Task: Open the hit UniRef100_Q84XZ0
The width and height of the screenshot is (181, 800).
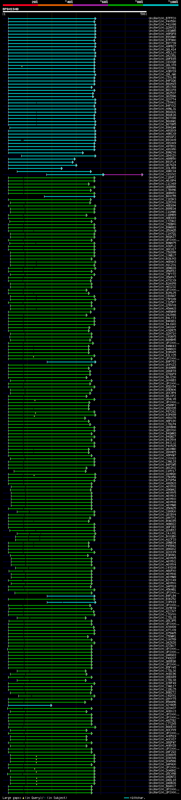Action: pyautogui.click(x=162, y=156)
